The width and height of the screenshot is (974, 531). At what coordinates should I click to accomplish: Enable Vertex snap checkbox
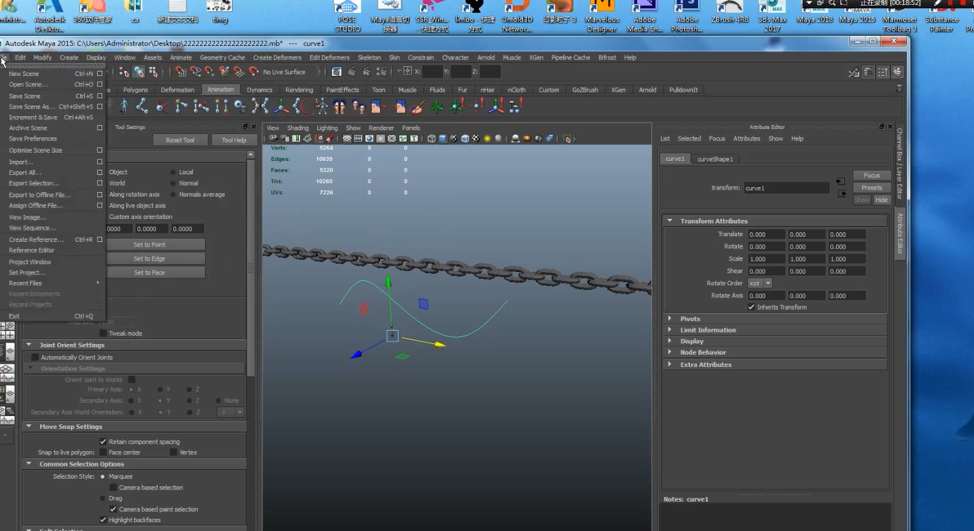[174, 452]
